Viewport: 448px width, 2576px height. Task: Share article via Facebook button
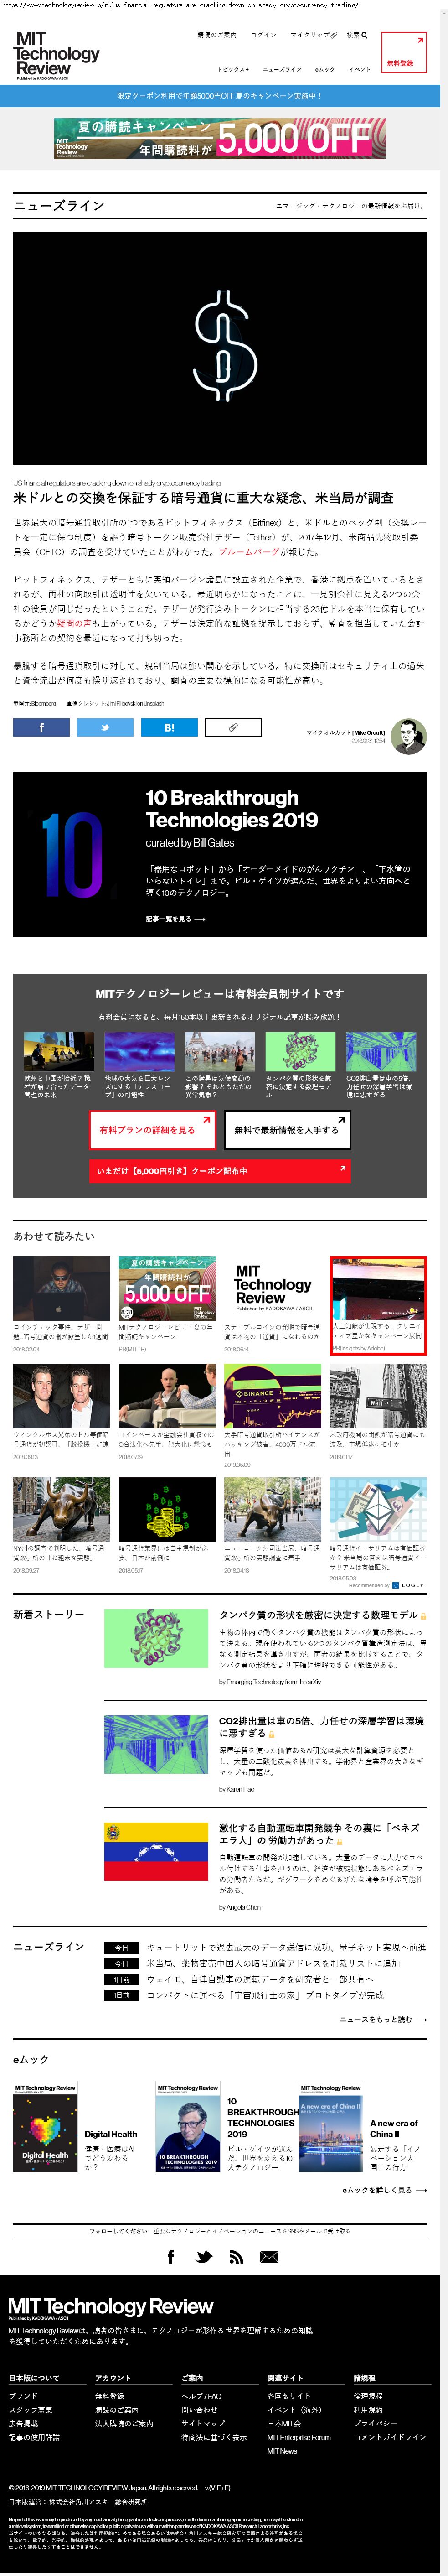tap(41, 727)
